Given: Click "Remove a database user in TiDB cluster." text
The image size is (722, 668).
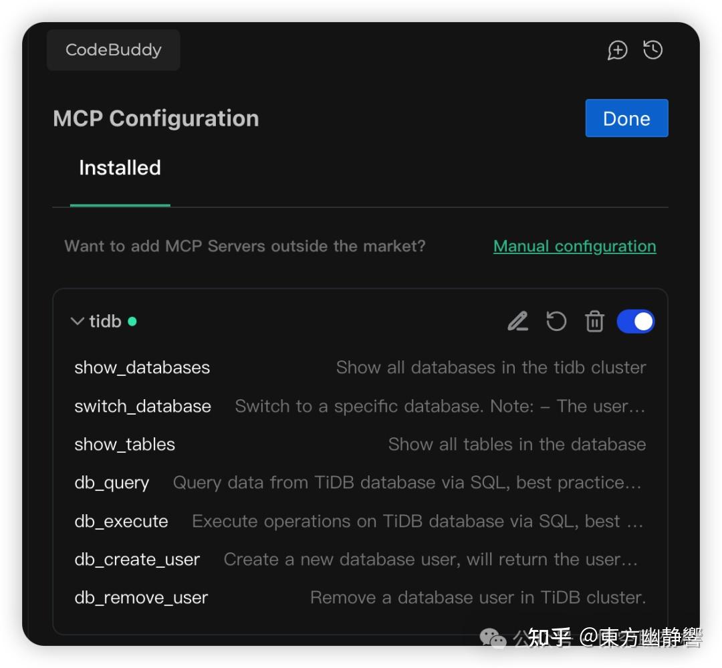Looking at the screenshot, I should click(x=478, y=598).
